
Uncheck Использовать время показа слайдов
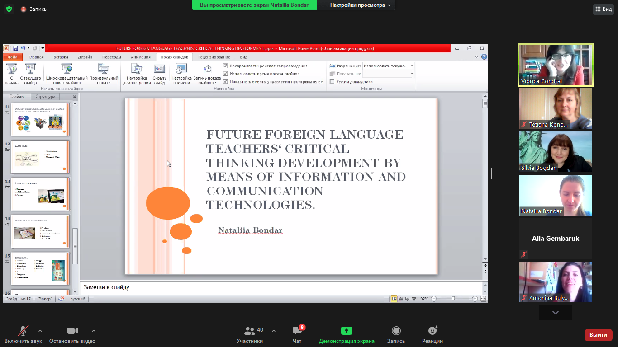click(x=225, y=74)
